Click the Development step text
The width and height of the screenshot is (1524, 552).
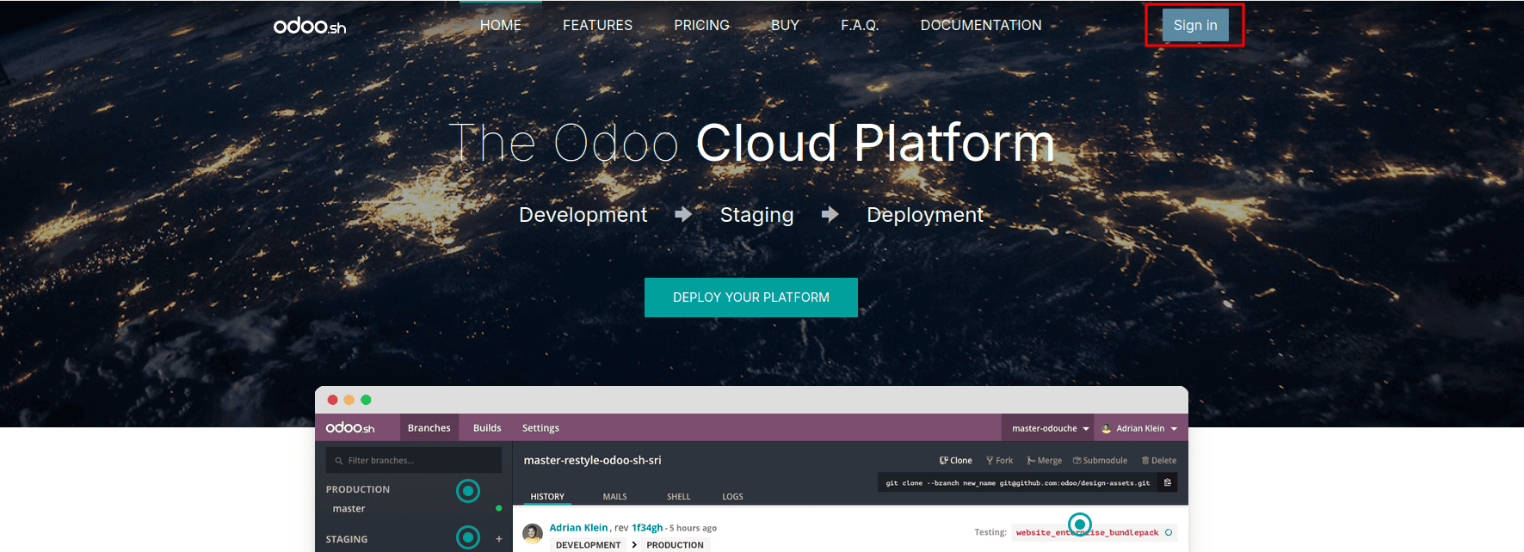tap(583, 214)
